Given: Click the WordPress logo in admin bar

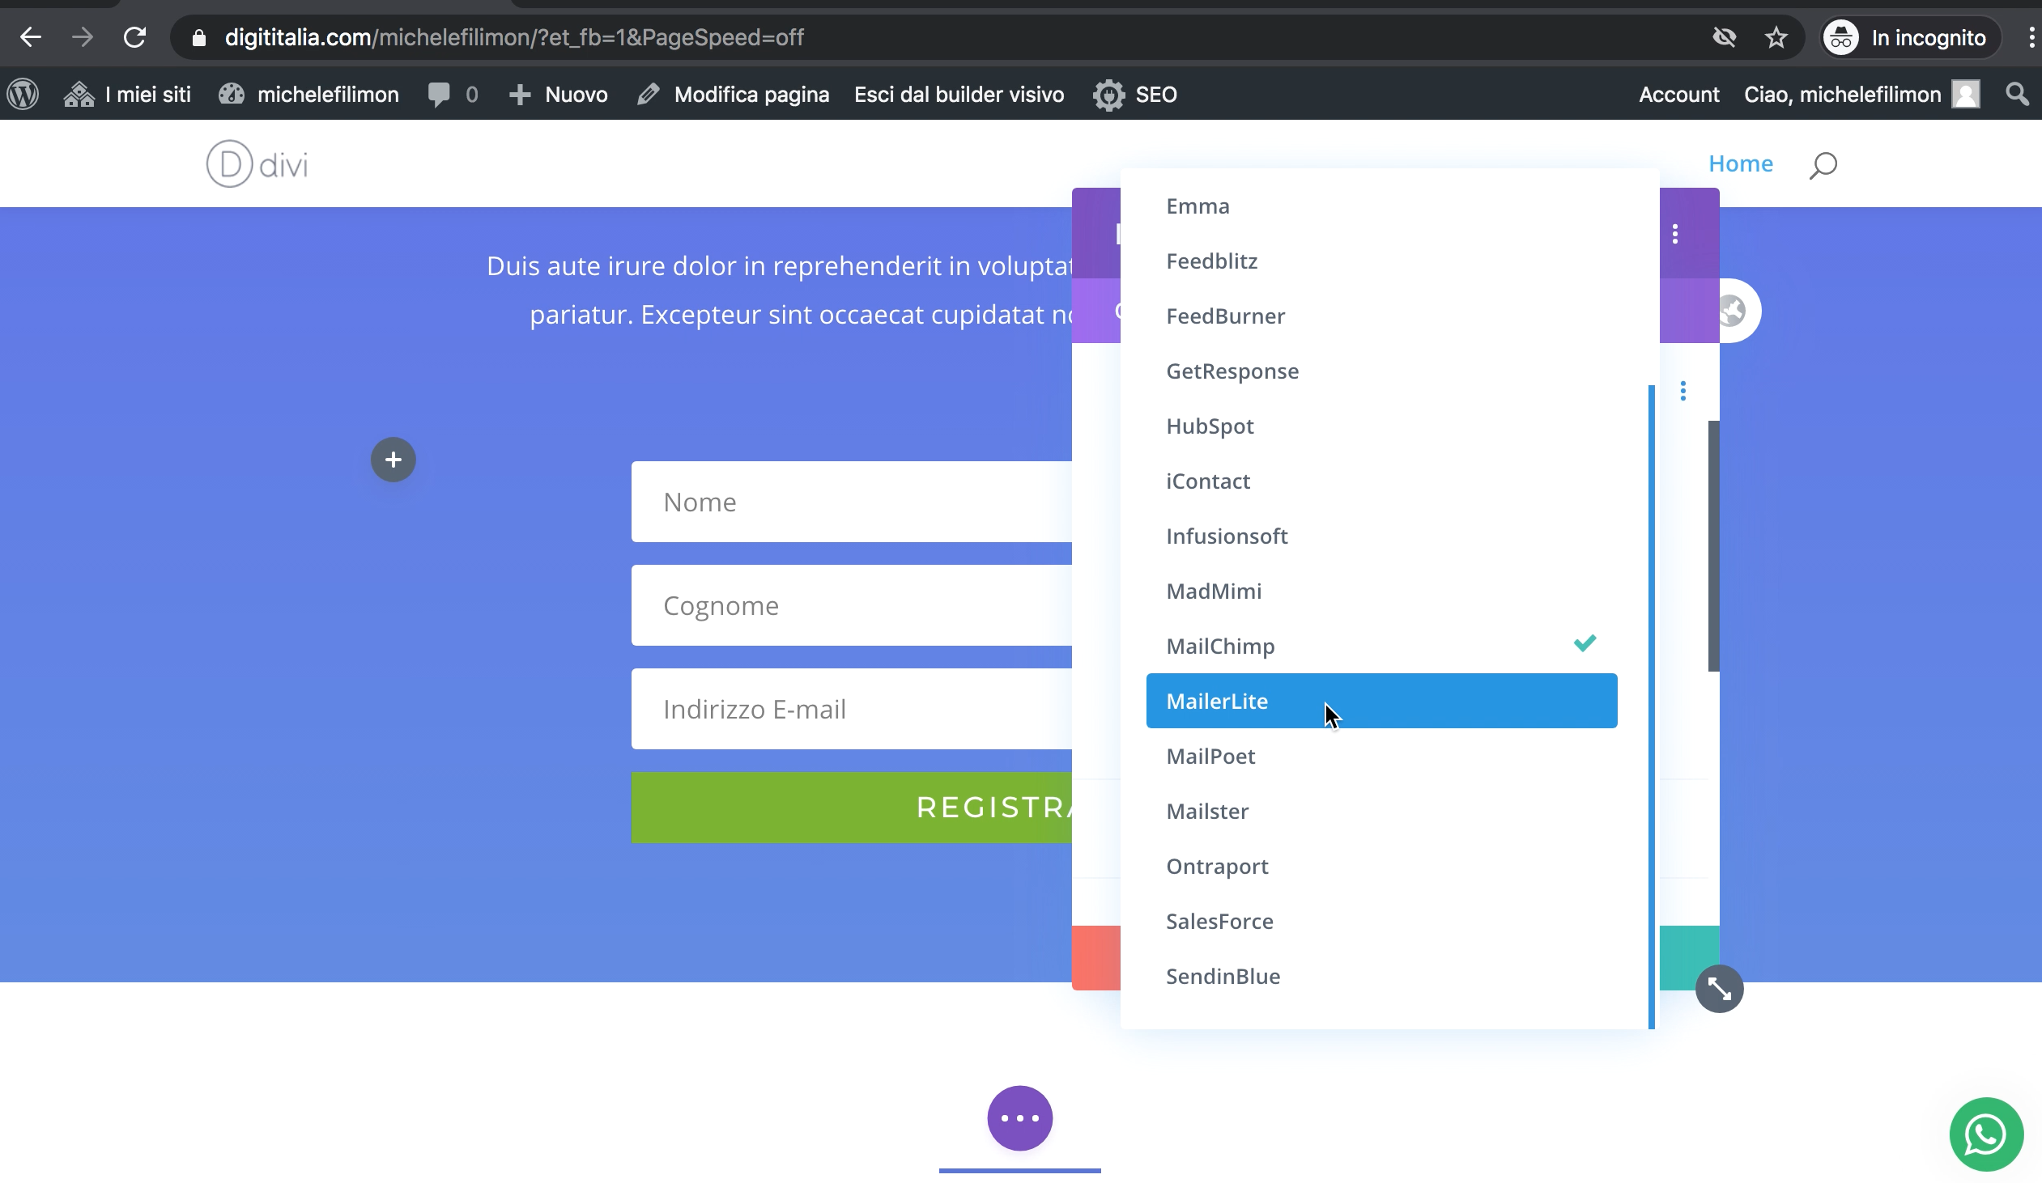Looking at the screenshot, I should click(x=23, y=94).
